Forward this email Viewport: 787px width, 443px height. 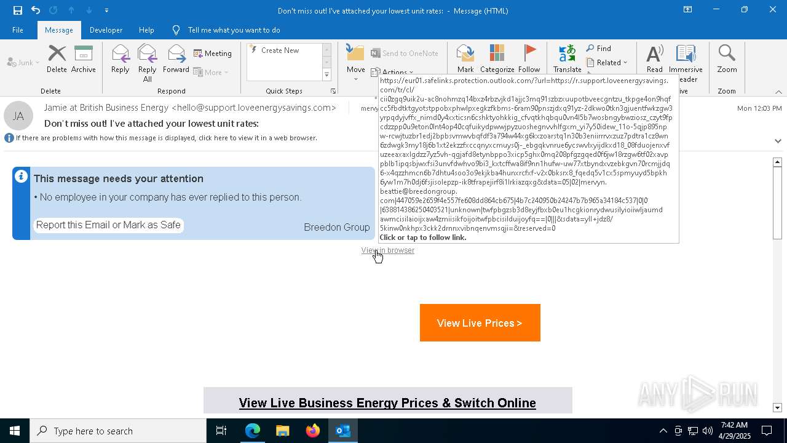176,59
